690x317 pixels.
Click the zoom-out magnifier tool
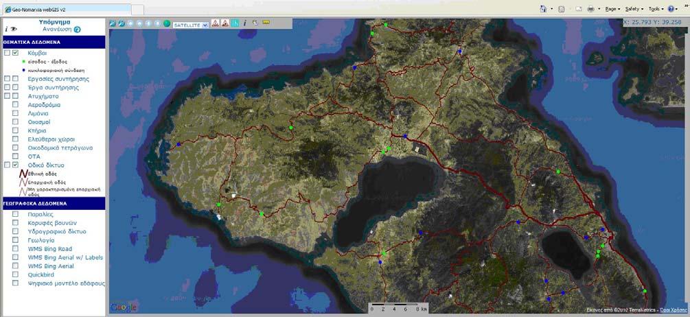click(122, 23)
